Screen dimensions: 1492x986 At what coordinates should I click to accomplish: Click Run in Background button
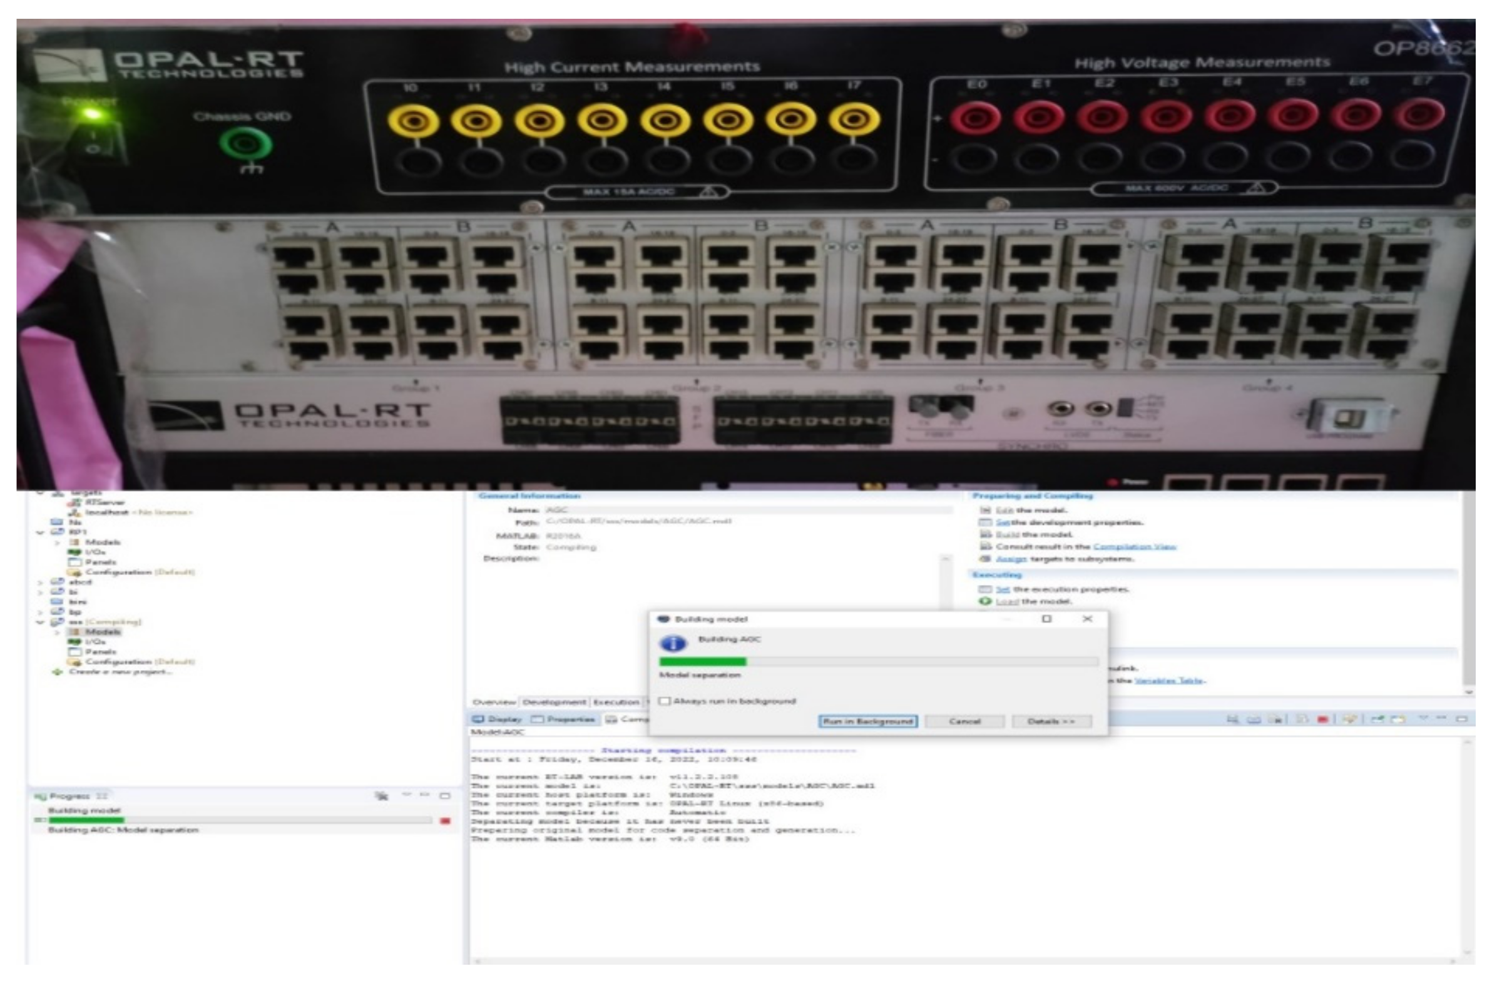[x=867, y=721]
